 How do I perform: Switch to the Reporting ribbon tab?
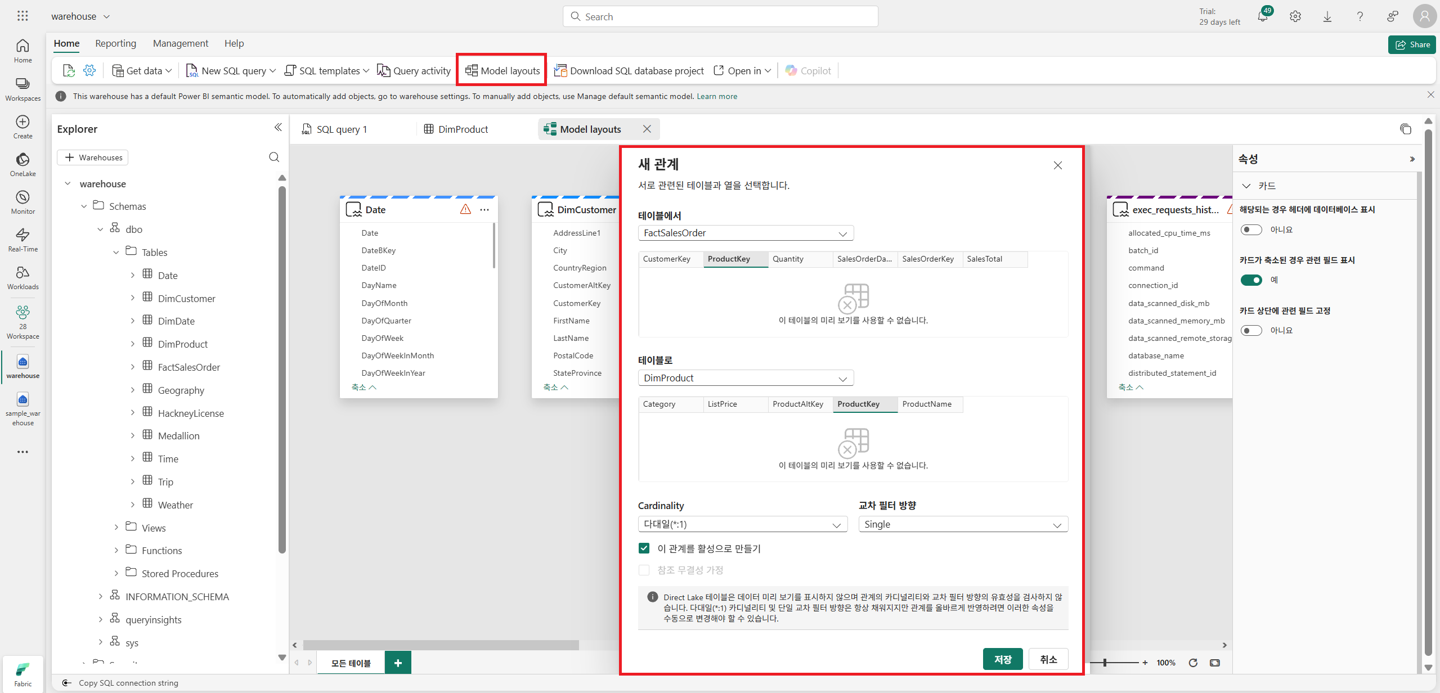point(115,43)
